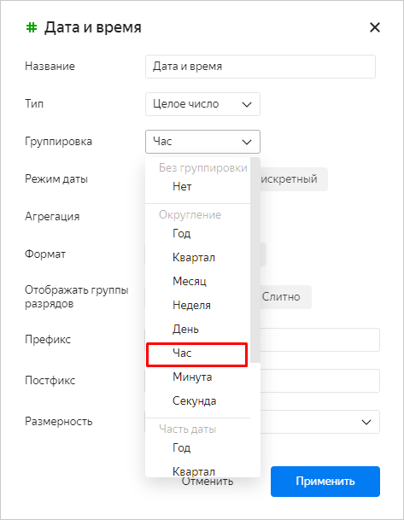Screen dimensions: 404x520
Task: Select Минута from the list
Action: coord(197,377)
